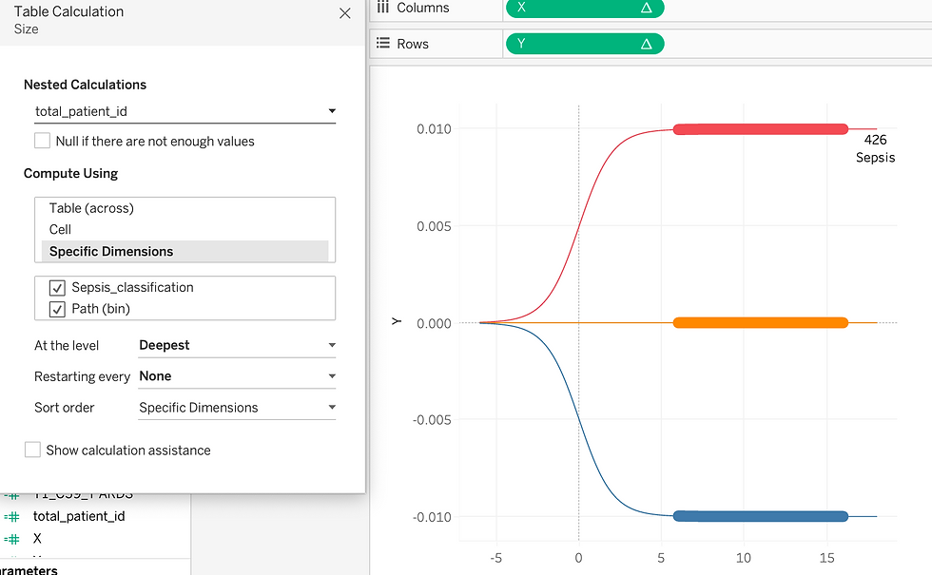Open the At the level Deepest dropdown
This screenshot has height=575, width=932.
237,345
